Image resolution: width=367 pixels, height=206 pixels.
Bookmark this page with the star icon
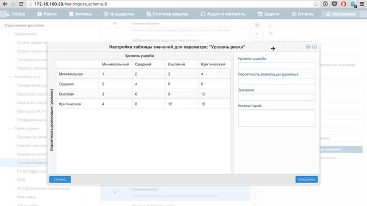(x=316, y=4)
